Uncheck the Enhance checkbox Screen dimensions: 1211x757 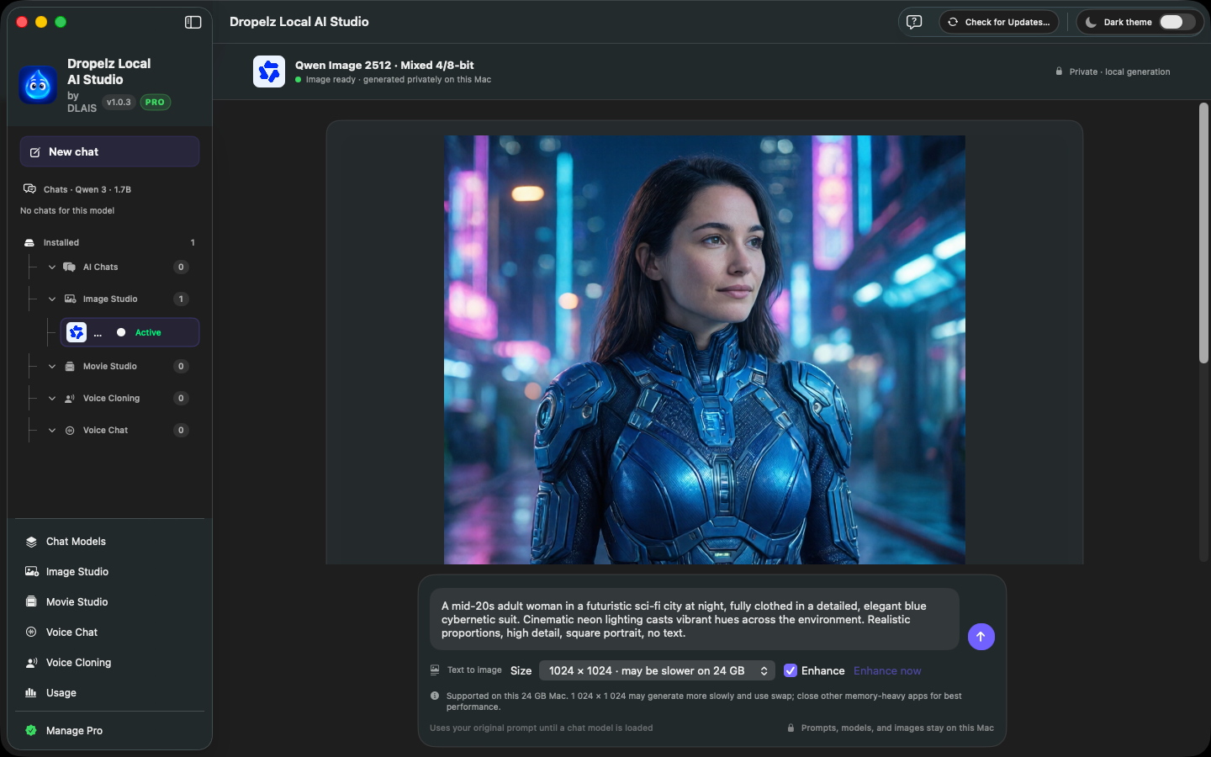tap(791, 670)
